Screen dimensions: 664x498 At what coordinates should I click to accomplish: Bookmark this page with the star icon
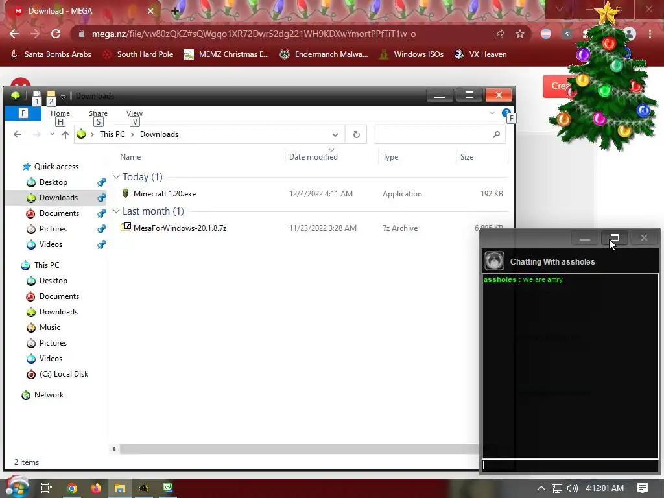[x=520, y=34]
